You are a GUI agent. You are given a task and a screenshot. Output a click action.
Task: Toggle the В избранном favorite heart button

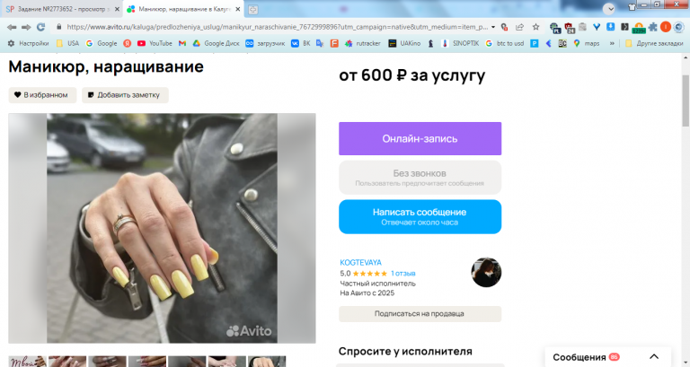[42, 95]
